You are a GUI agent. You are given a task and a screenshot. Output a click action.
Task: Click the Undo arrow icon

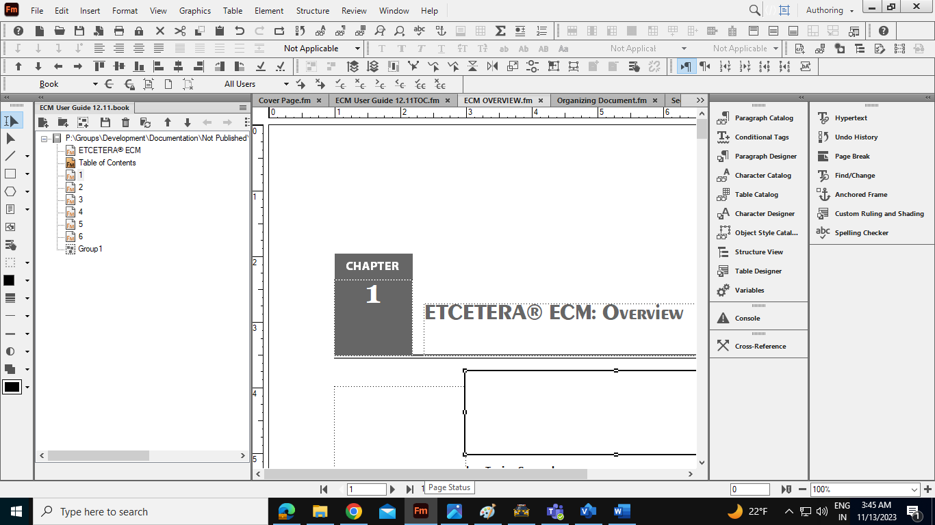point(240,31)
